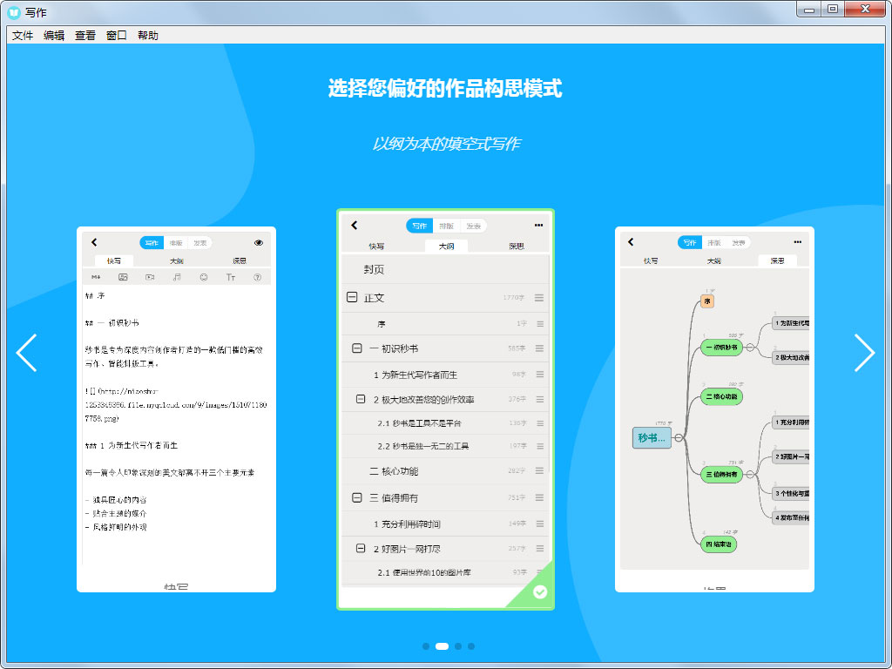Go to next mode with right arrow
892x669 pixels.
864,353
